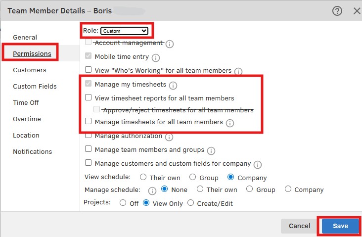Click info icon for Manage team members and groups
This screenshot has height=237, width=362.
211,150
